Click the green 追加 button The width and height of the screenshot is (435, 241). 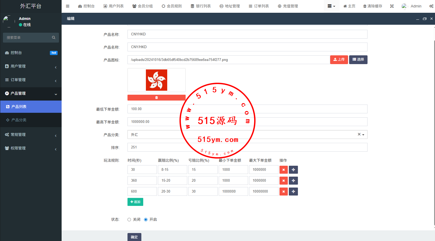(x=135, y=202)
